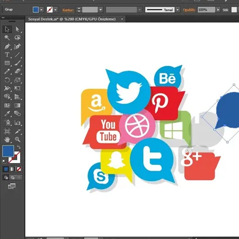The height and width of the screenshot is (239, 239).
Task: Select the Hand tool
Action: pos(7,140)
